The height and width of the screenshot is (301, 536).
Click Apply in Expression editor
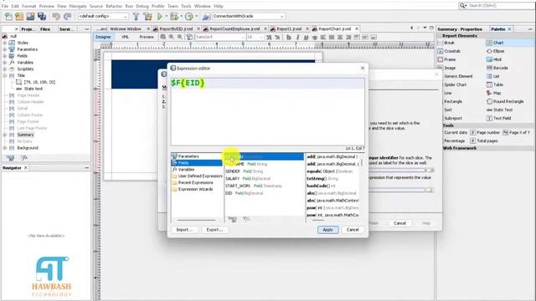(x=327, y=230)
